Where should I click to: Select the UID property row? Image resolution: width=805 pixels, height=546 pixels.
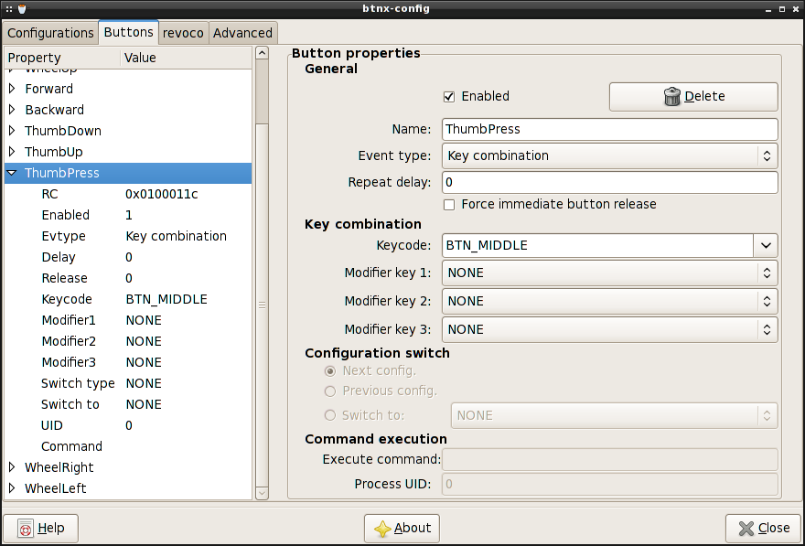coord(128,425)
